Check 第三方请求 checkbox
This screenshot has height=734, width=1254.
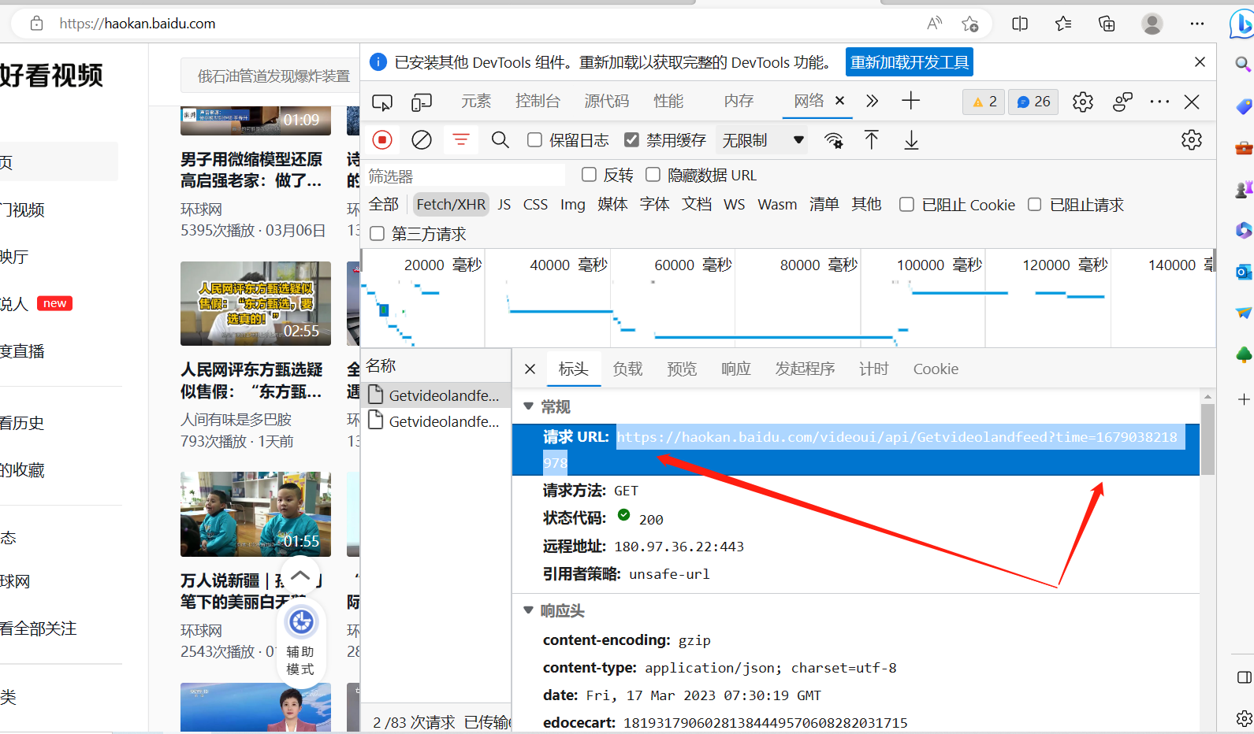(x=378, y=234)
